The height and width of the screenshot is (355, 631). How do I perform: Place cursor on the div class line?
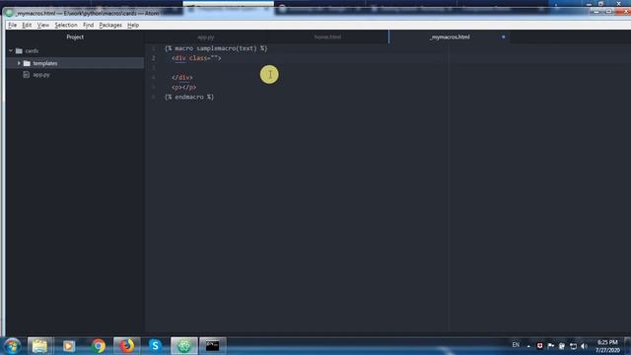click(196, 58)
